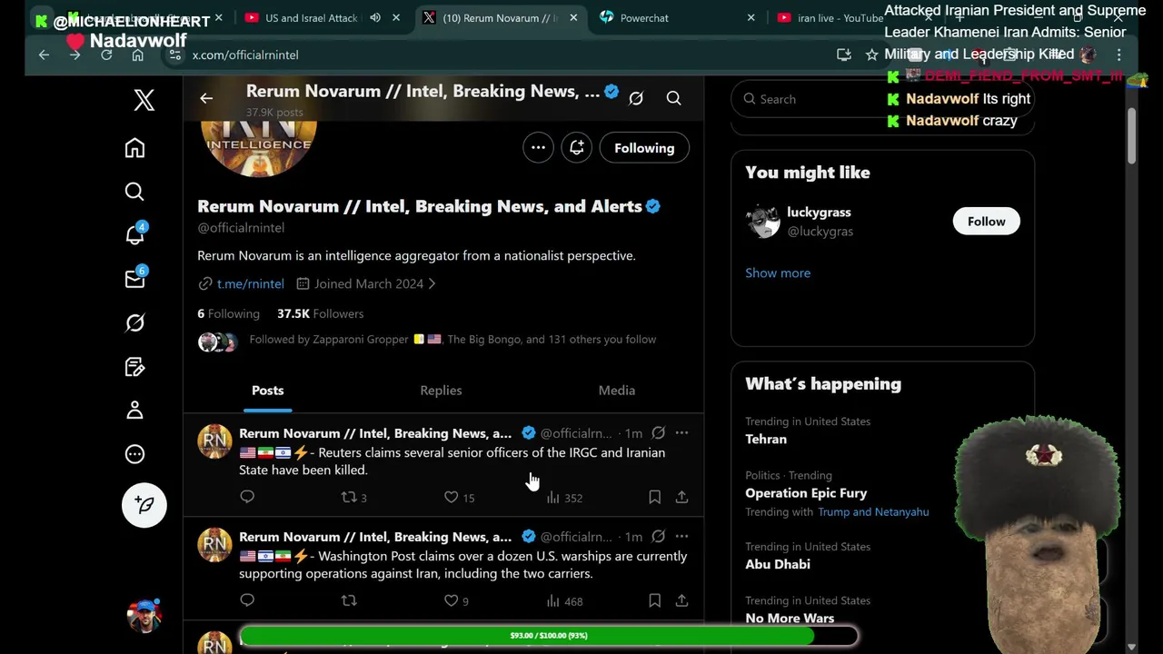This screenshot has height=654, width=1163.
Task: Switch to the Media tab
Action: 616,391
